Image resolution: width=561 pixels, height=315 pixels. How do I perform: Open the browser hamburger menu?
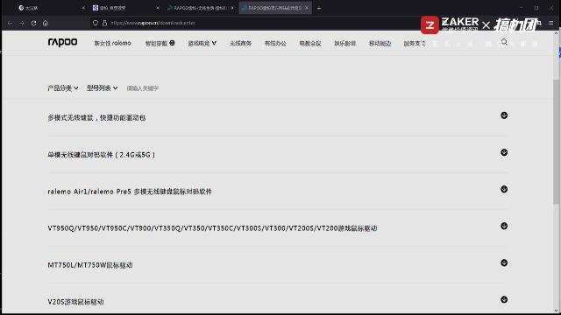tap(551, 23)
